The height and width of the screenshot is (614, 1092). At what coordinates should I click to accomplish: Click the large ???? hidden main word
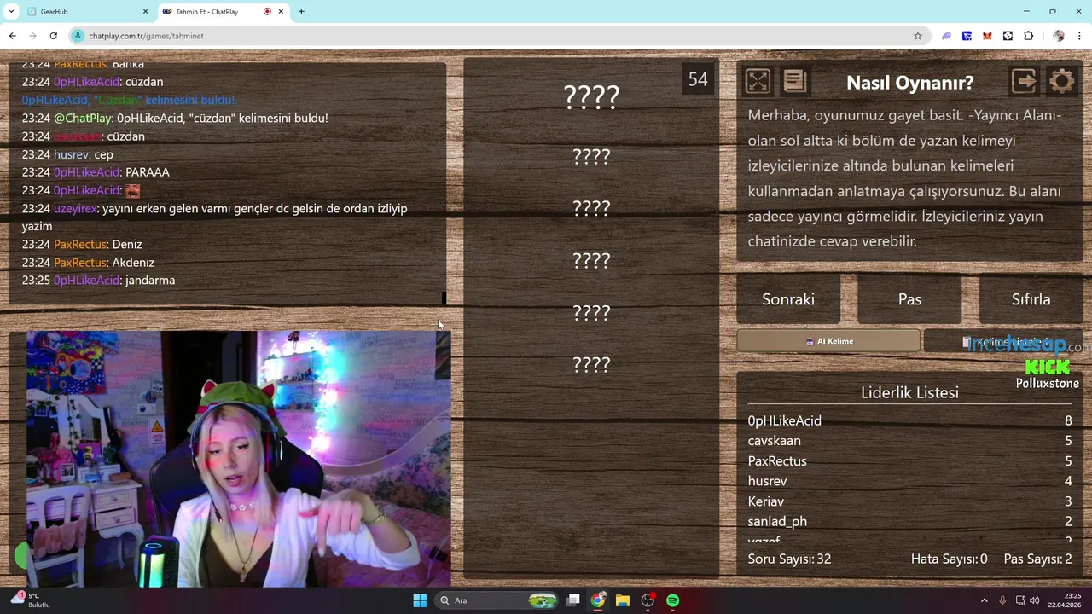coord(591,96)
